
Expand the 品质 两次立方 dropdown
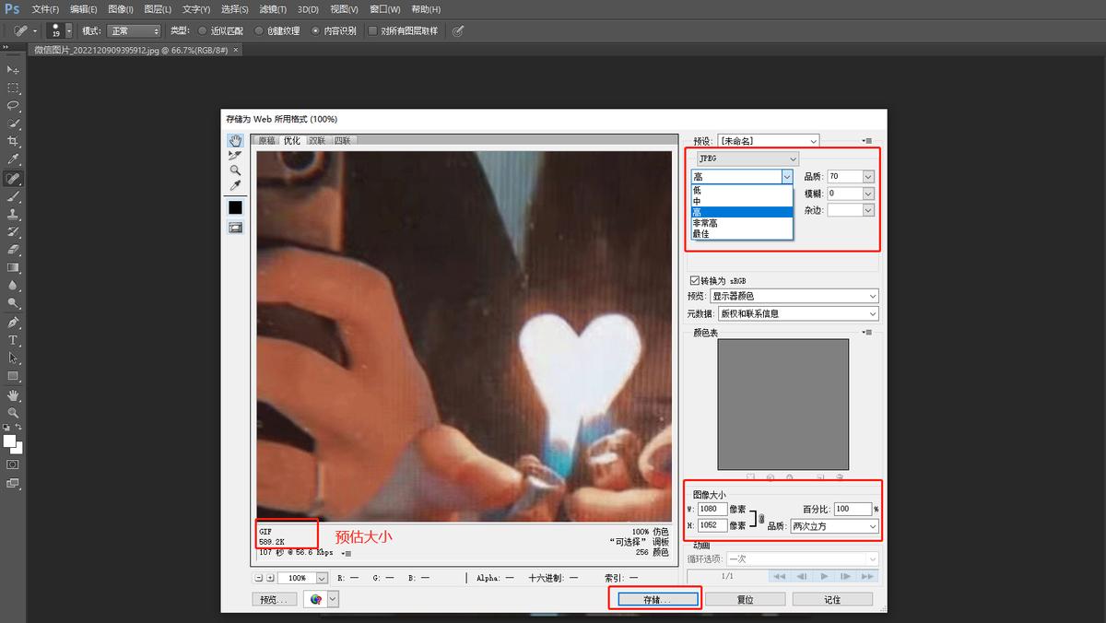click(x=834, y=526)
